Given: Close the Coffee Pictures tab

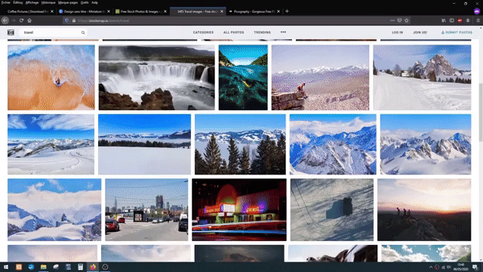Looking at the screenshot, I should [52, 11].
